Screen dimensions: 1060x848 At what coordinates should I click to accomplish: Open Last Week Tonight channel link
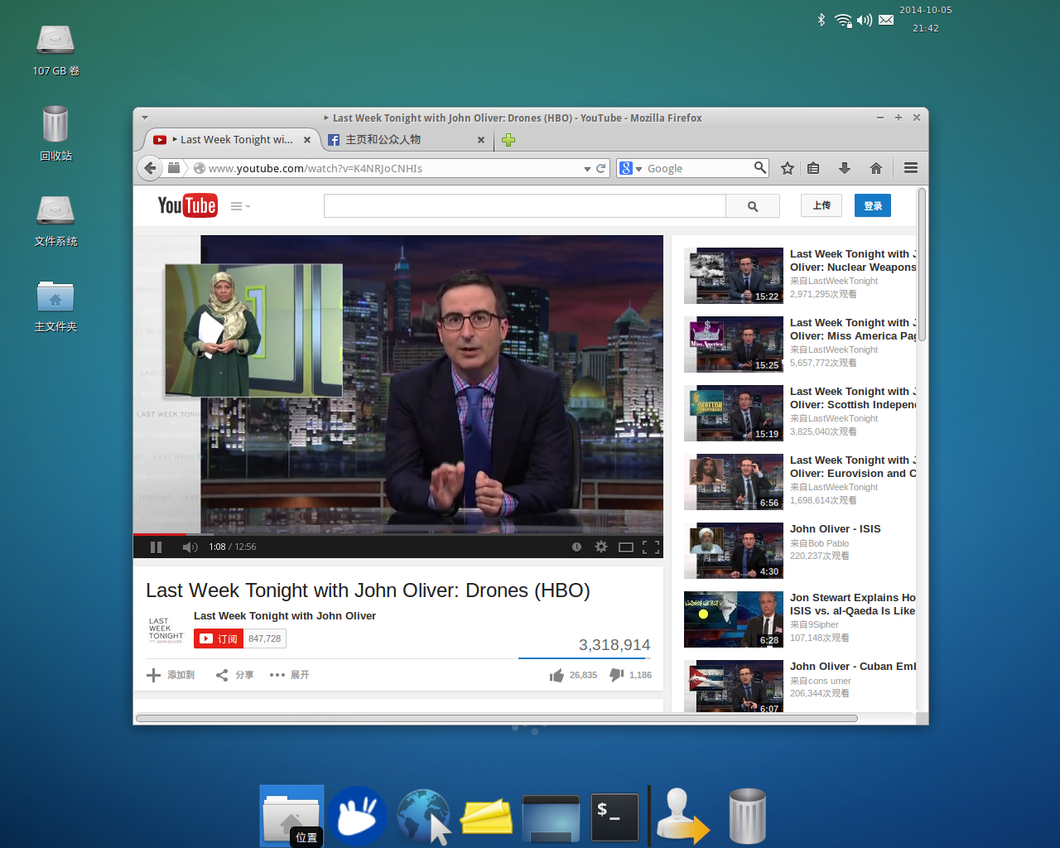[x=285, y=616]
